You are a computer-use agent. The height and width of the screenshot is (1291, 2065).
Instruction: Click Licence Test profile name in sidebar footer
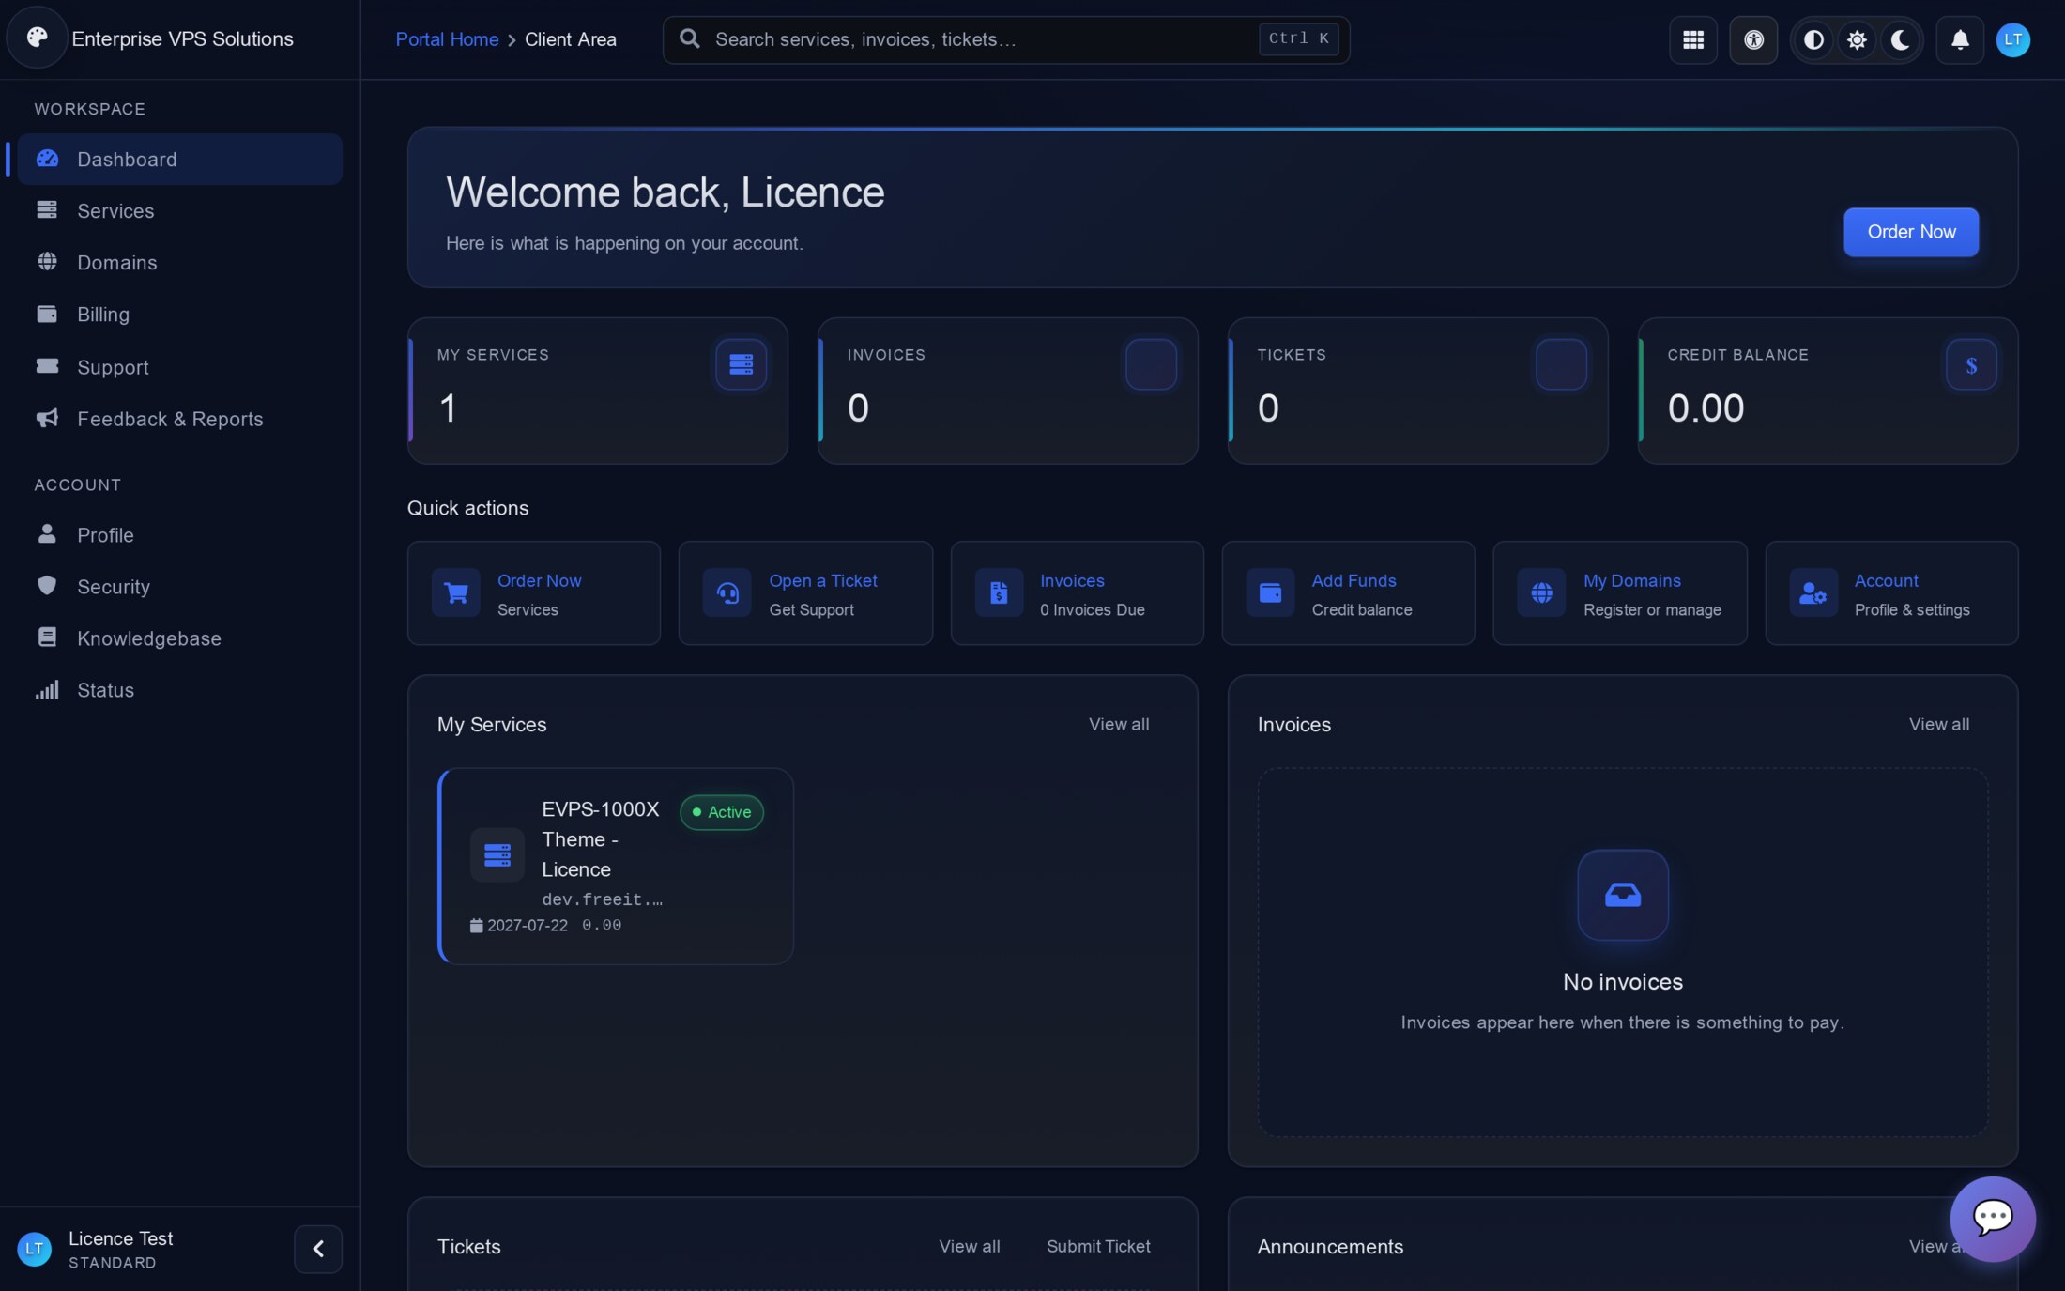point(121,1238)
